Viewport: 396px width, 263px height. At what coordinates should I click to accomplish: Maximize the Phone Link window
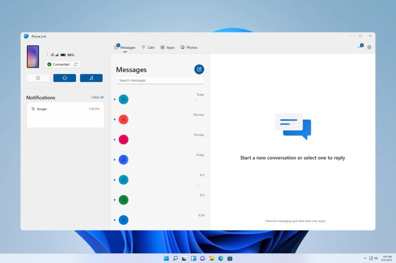[360, 36]
